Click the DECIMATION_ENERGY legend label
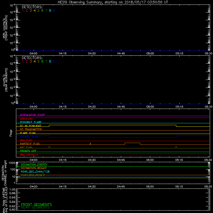 point(34,165)
